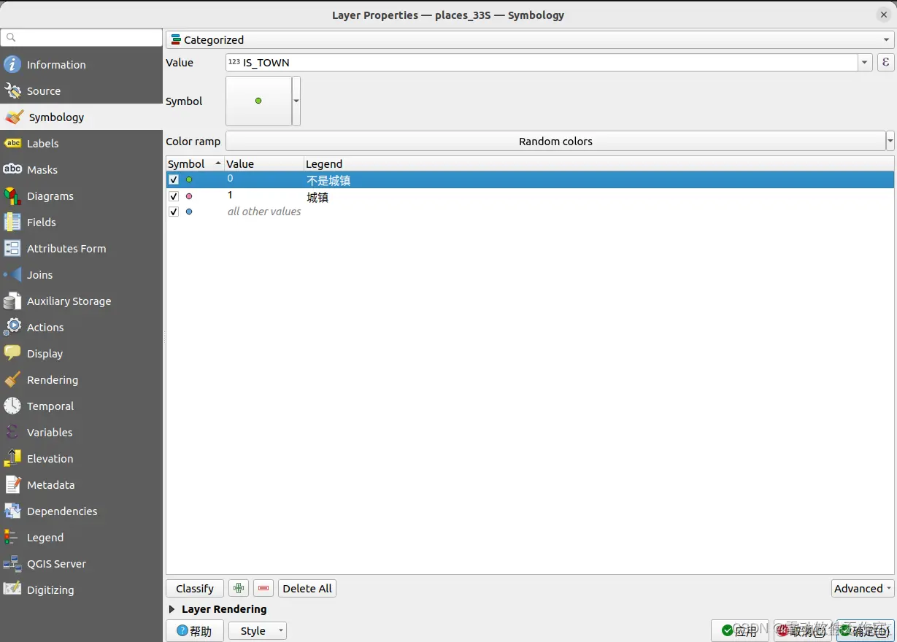
Task: Click the settings search input field
Action: point(81,37)
